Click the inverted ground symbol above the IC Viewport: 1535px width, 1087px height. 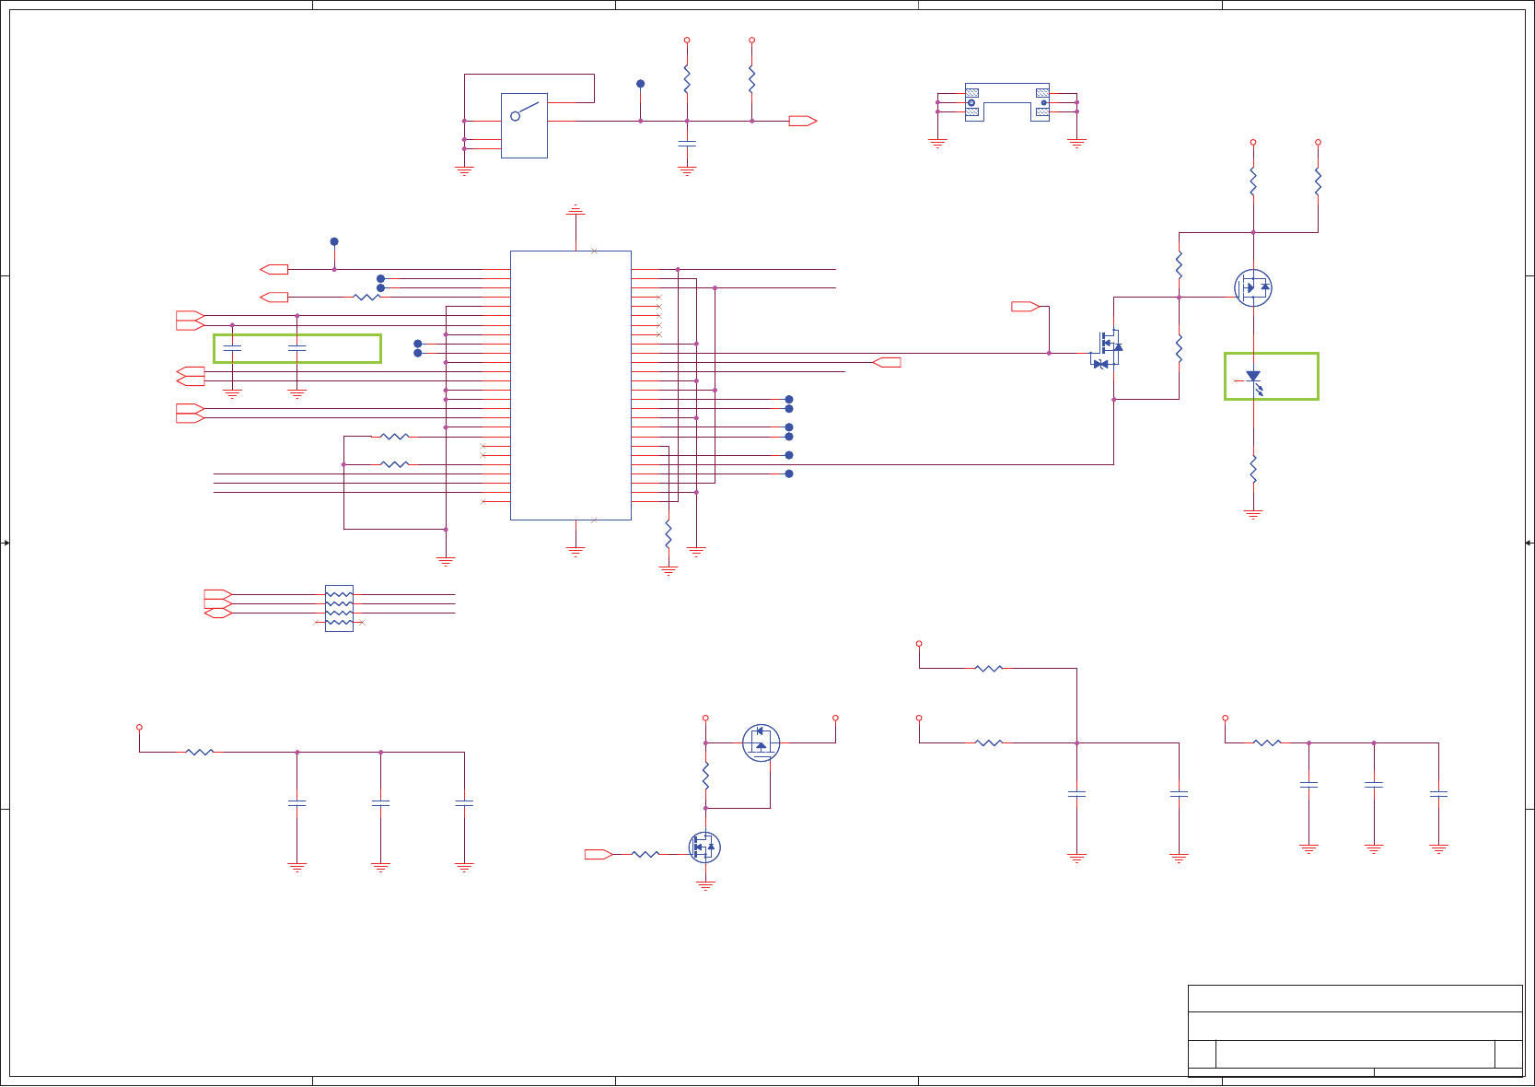576,210
